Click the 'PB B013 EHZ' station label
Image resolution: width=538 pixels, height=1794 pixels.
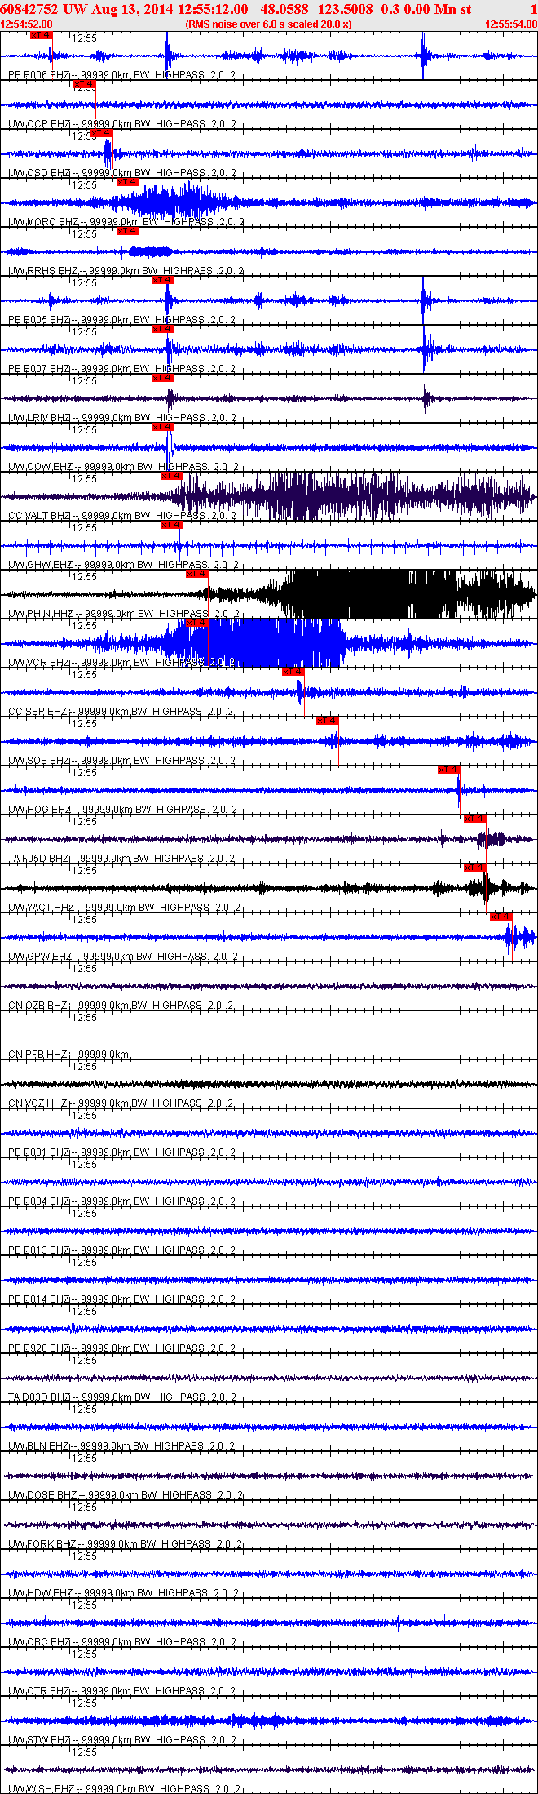[39, 1250]
